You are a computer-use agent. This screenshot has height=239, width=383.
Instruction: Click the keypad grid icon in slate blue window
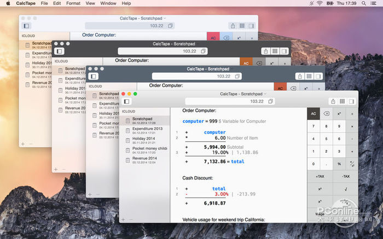[309, 76]
